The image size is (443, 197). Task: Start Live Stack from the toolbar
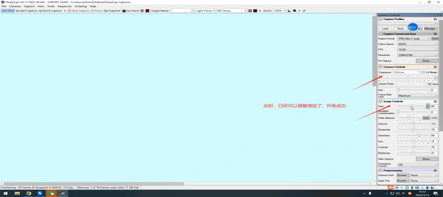(130, 10)
